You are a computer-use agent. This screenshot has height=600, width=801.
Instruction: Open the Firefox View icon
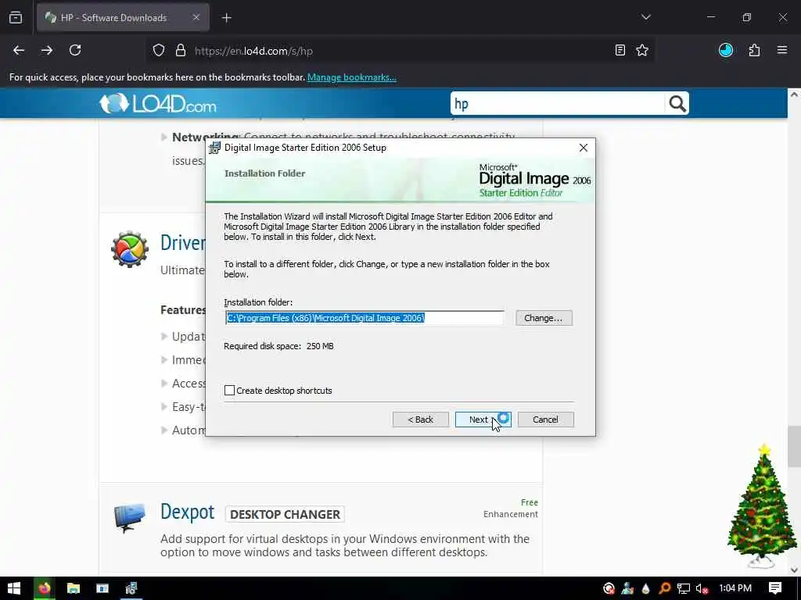[16, 17]
